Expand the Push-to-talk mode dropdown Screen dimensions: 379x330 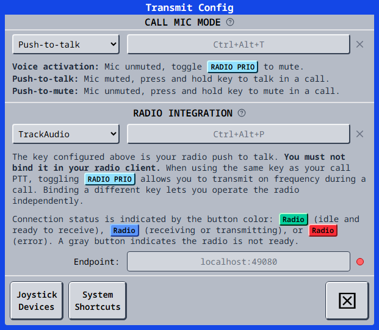pos(66,44)
